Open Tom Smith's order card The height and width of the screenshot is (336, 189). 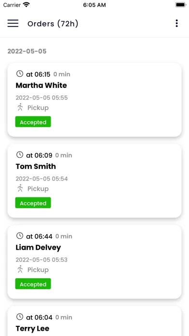pyautogui.click(x=94, y=181)
